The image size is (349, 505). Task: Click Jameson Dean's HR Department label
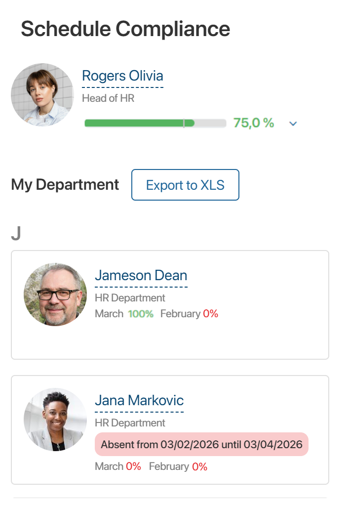[x=130, y=298]
